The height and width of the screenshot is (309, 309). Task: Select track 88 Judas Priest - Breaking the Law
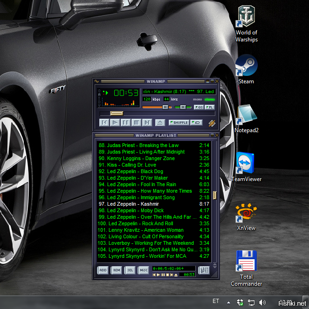click(x=154, y=146)
